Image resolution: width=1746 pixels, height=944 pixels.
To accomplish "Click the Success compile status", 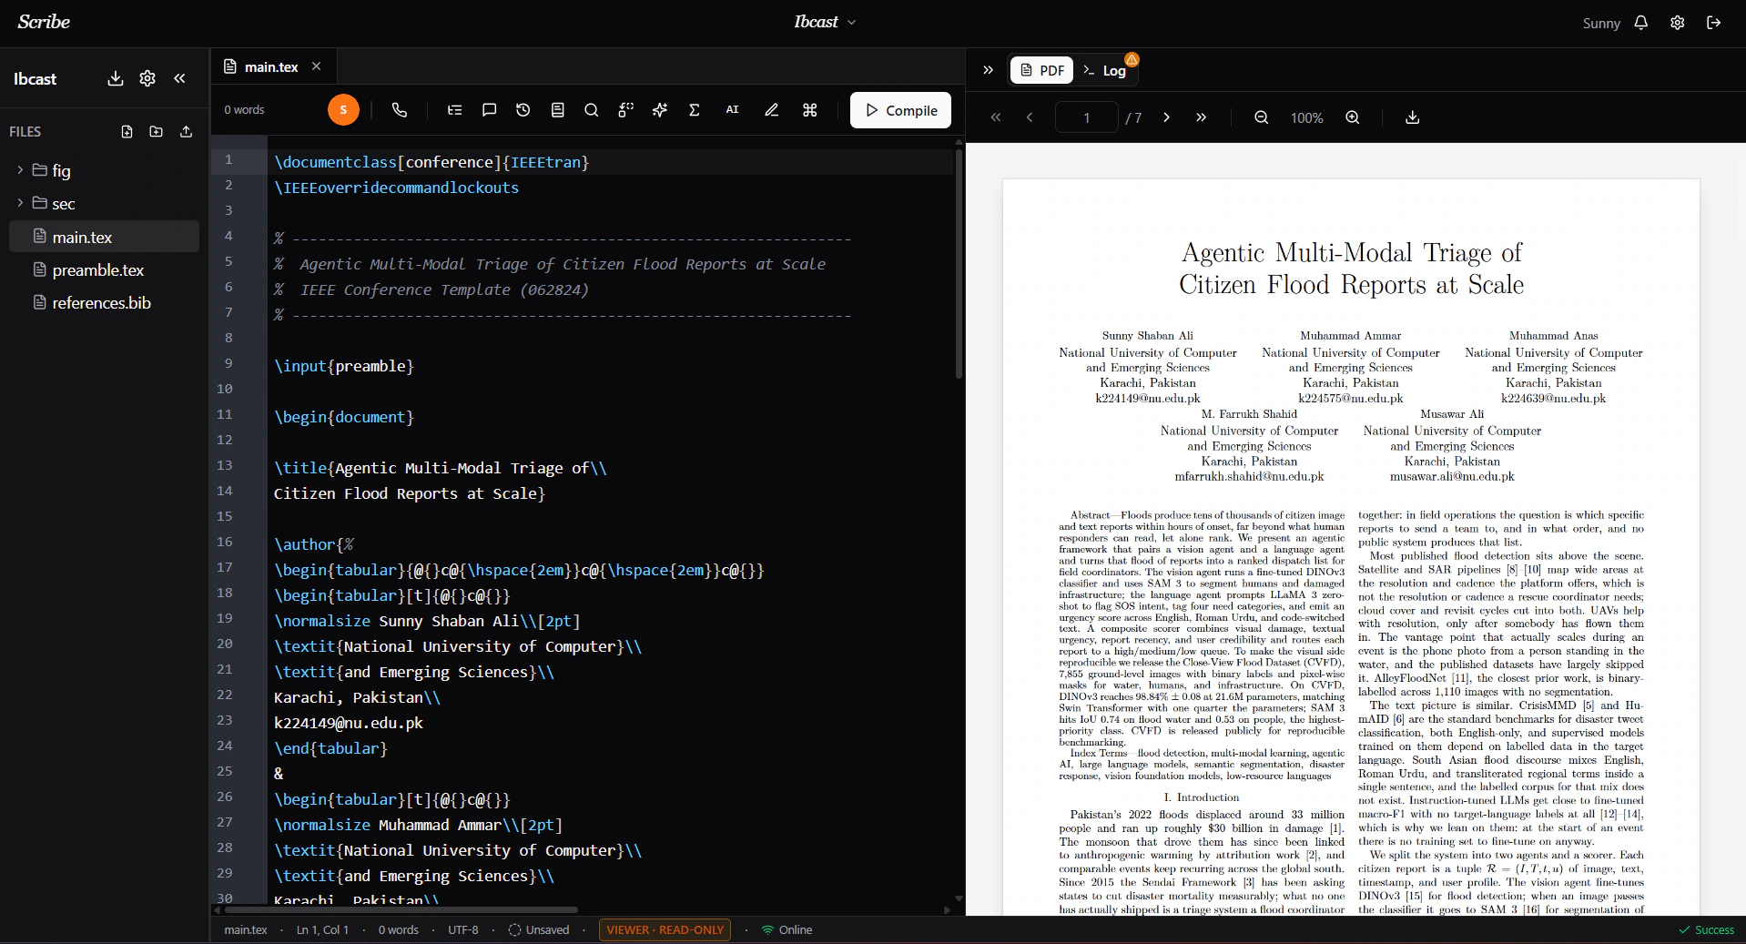I will click(1707, 929).
